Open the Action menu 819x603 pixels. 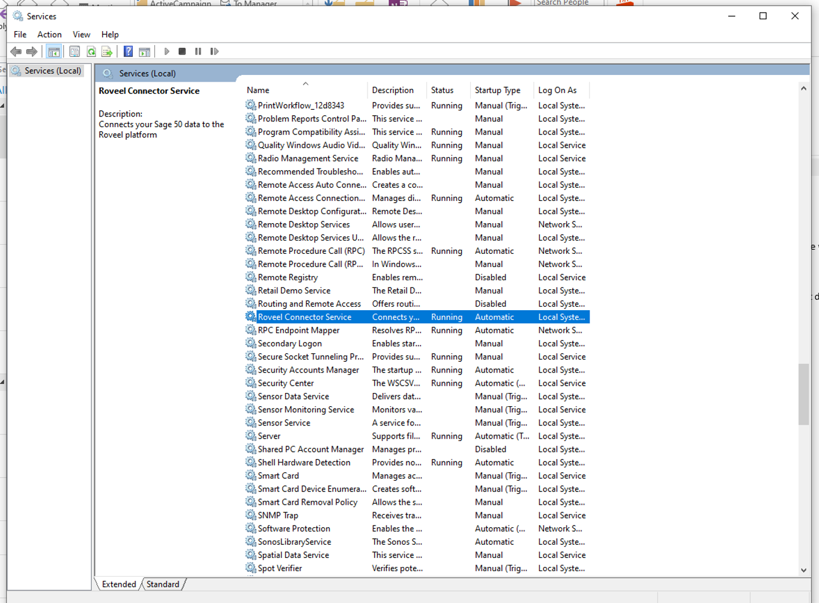click(49, 34)
